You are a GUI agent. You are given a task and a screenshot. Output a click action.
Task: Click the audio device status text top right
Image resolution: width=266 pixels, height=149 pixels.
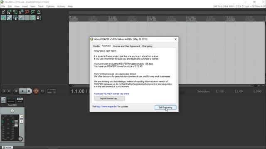coord(239,7)
